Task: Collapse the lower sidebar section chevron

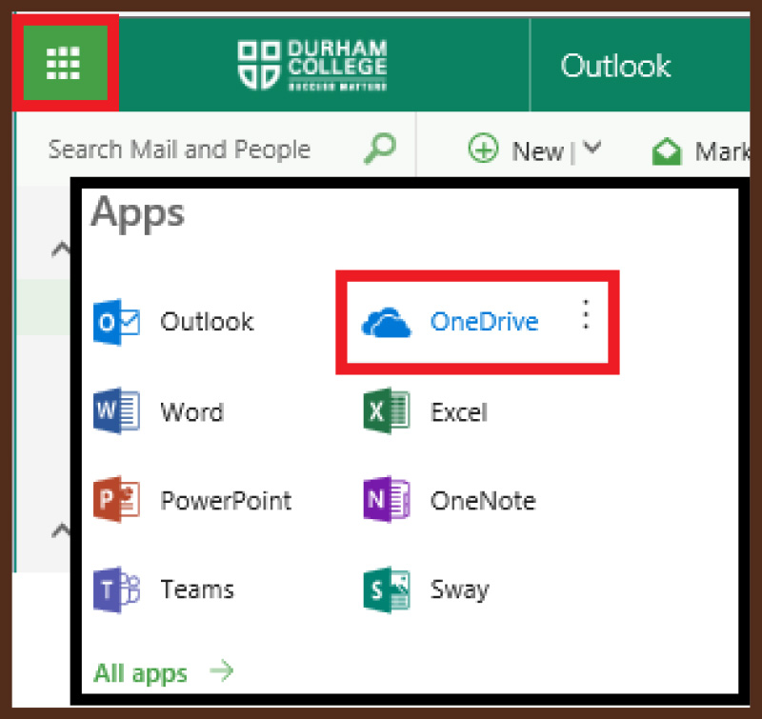Action: [x=60, y=530]
